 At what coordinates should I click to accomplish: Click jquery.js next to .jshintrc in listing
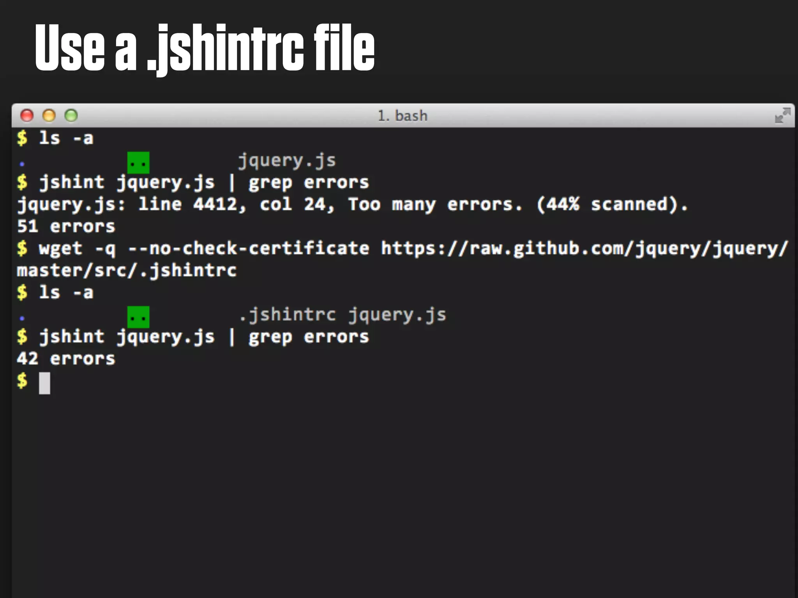click(397, 315)
